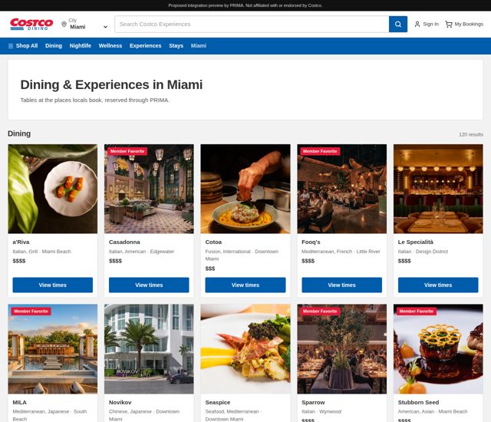Screen dimensions: 491x422
Task: Go to the Stays nav tab
Action: (176, 46)
